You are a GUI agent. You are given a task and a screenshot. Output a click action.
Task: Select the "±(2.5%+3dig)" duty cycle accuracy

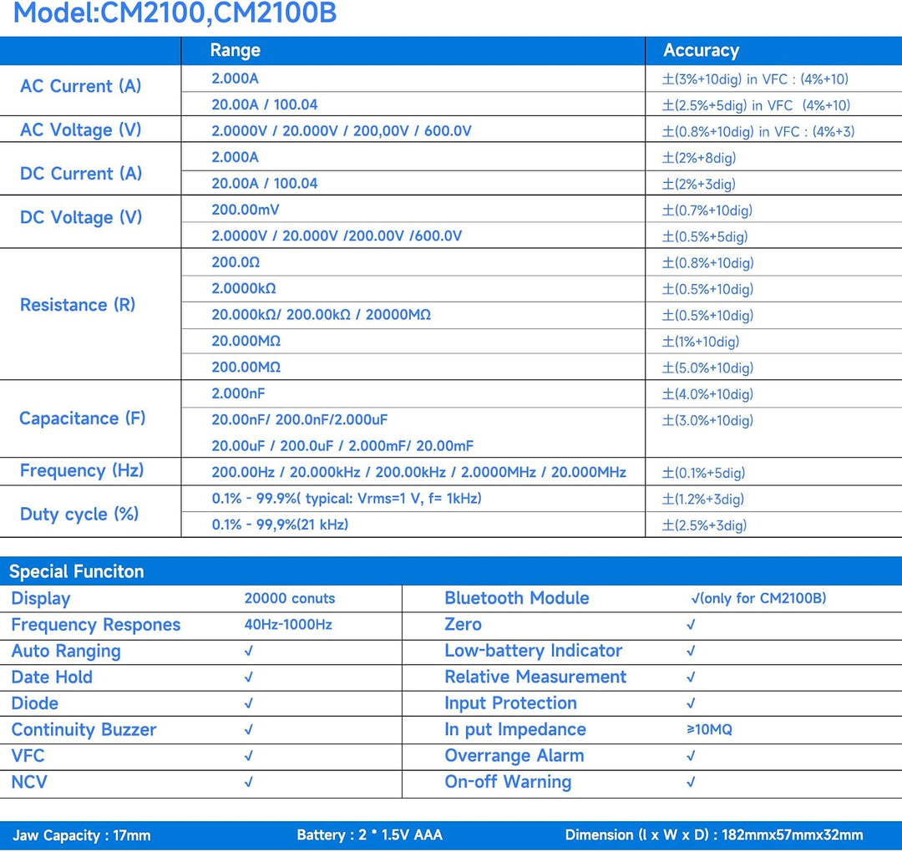(704, 525)
